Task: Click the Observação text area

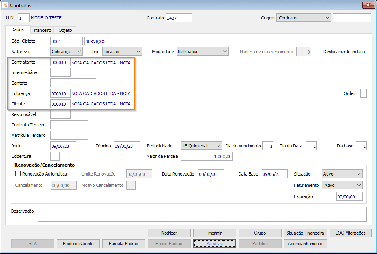Action: pyautogui.click(x=202, y=214)
